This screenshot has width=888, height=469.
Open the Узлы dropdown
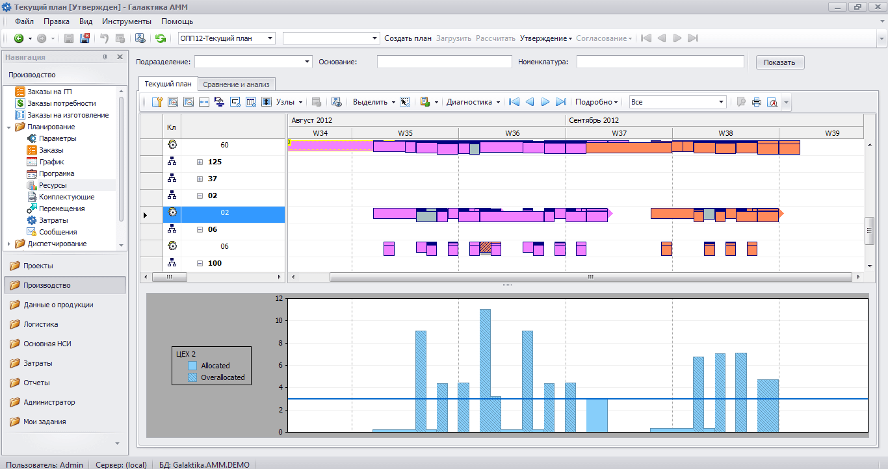[x=289, y=102]
